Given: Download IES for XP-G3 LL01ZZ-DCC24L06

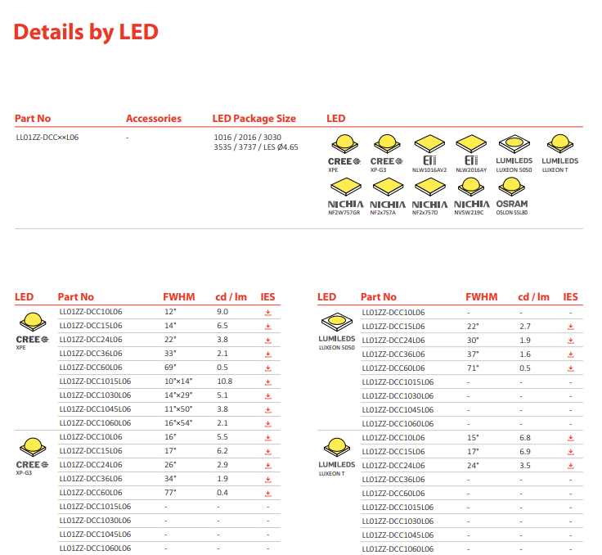Looking at the screenshot, I should point(268,466).
